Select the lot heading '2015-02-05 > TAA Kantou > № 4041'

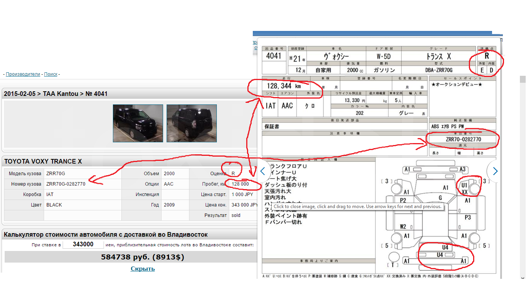tap(56, 94)
